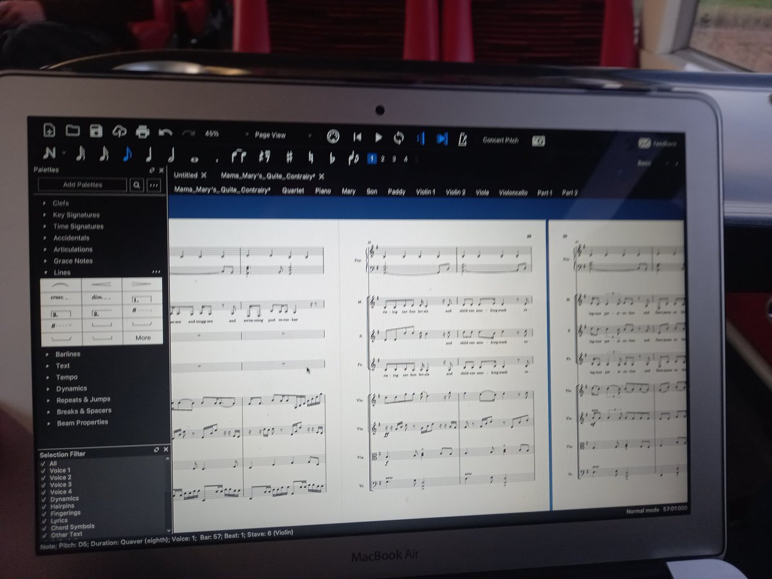Viewport: 772px width, 579px height.
Task: Toggle pan score during playback icon
Action: point(441,139)
